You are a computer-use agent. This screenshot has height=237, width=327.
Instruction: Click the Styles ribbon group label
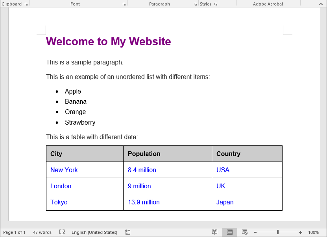pyautogui.click(x=205, y=4)
